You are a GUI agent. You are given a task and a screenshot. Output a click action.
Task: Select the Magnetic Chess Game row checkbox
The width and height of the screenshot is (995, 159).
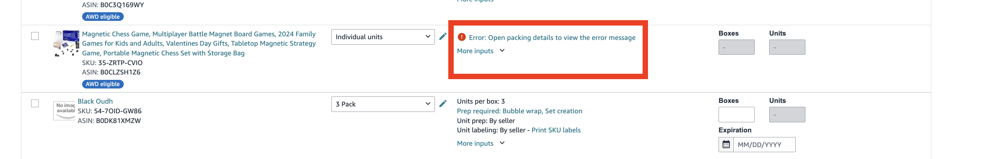pyautogui.click(x=35, y=36)
